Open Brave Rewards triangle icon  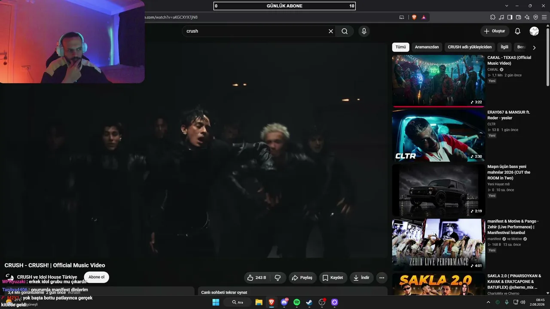tap(424, 17)
